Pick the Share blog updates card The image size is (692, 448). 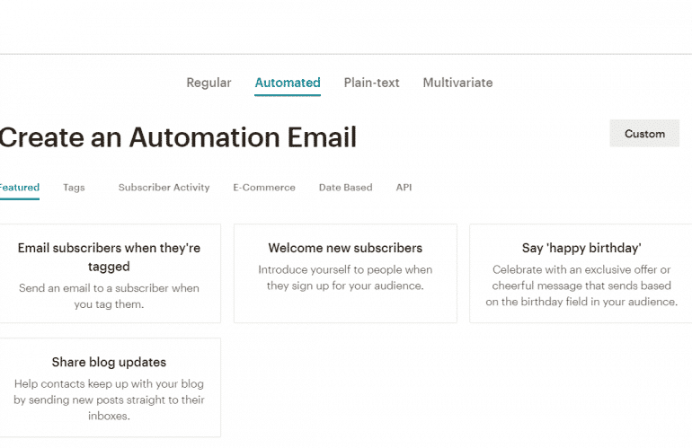coord(109,388)
